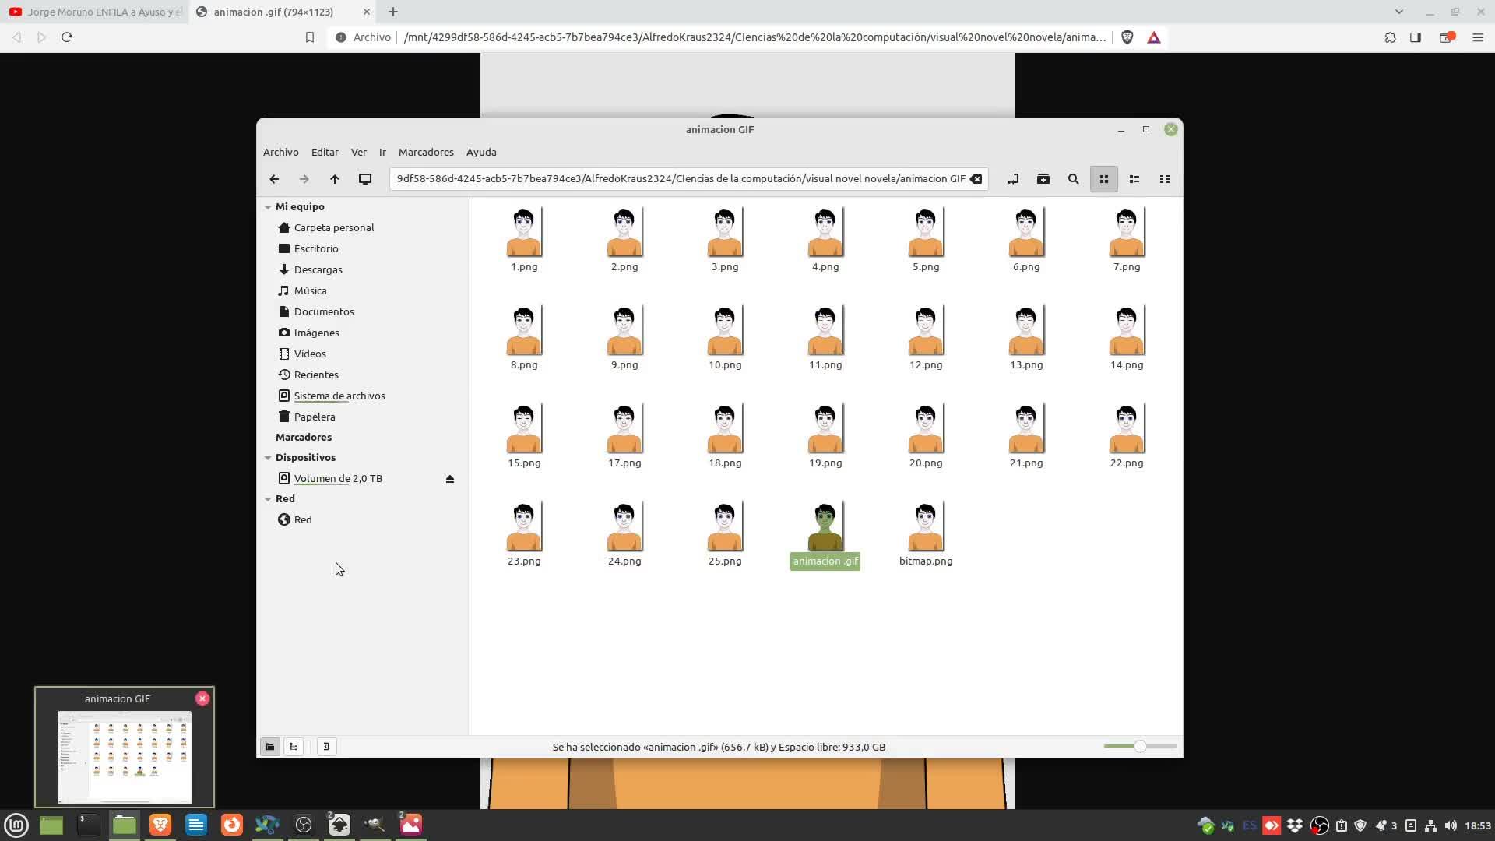
Task: Collapse the Mi equipo section
Action: point(268,207)
